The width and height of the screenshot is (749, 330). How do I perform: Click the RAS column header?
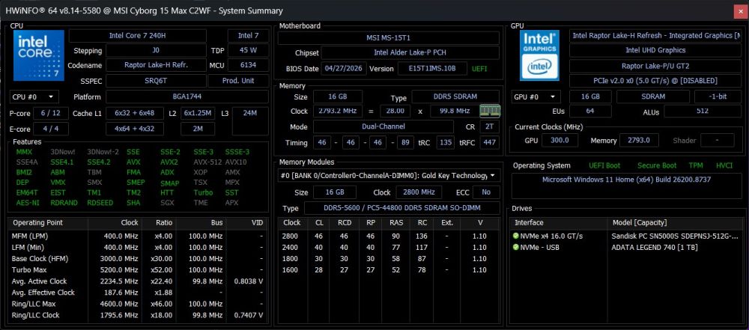click(x=395, y=222)
